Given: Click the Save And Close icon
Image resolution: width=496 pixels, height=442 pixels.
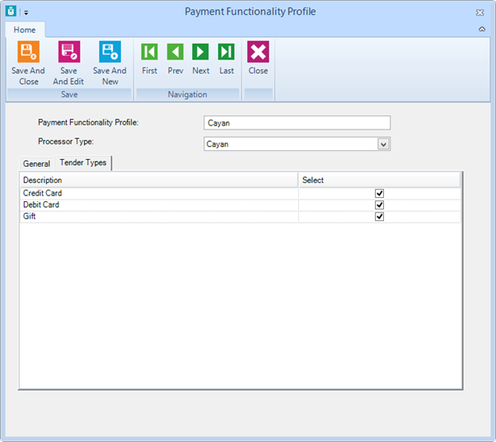Looking at the screenshot, I should click(x=29, y=52).
